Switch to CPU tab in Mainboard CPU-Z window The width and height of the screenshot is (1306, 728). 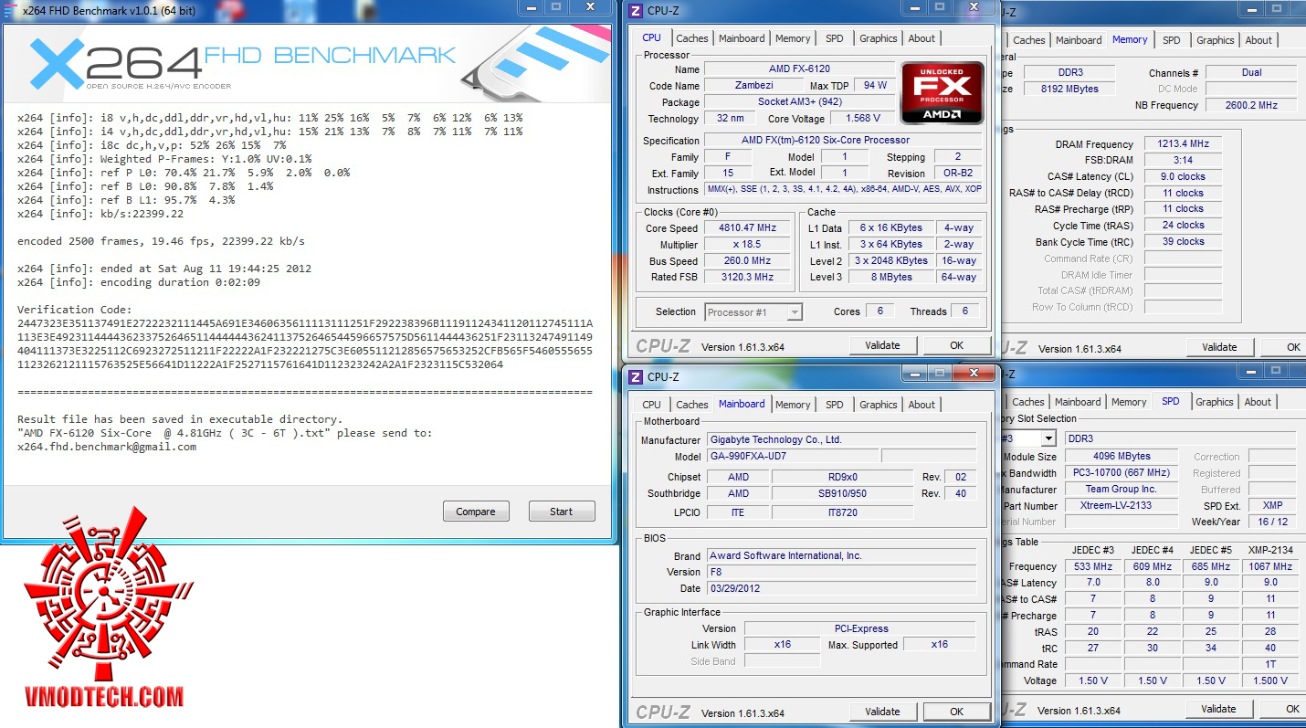(x=651, y=405)
